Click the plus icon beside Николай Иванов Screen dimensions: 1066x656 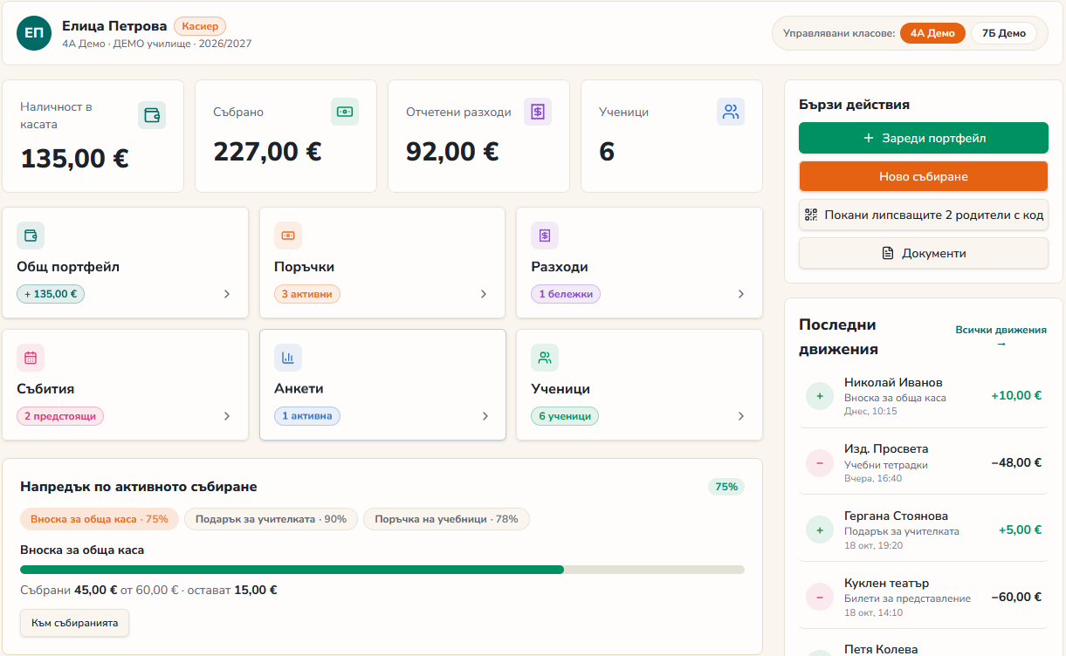[820, 396]
